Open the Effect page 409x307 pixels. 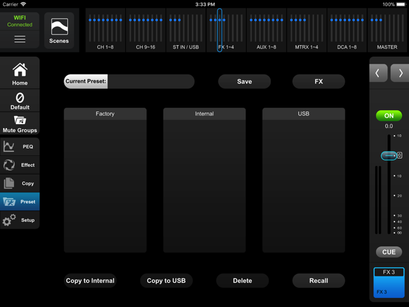tap(20, 165)
